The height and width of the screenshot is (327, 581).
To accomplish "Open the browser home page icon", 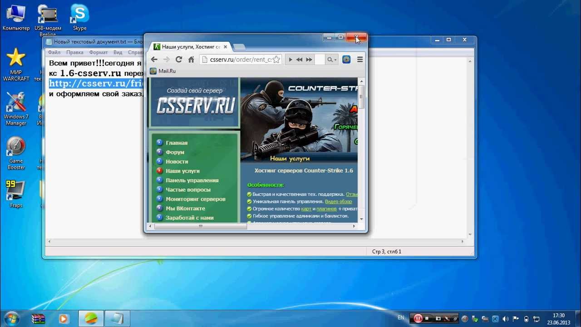I will pos(191,59).
